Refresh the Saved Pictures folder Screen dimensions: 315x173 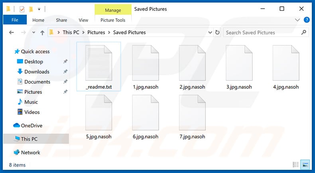217,33
